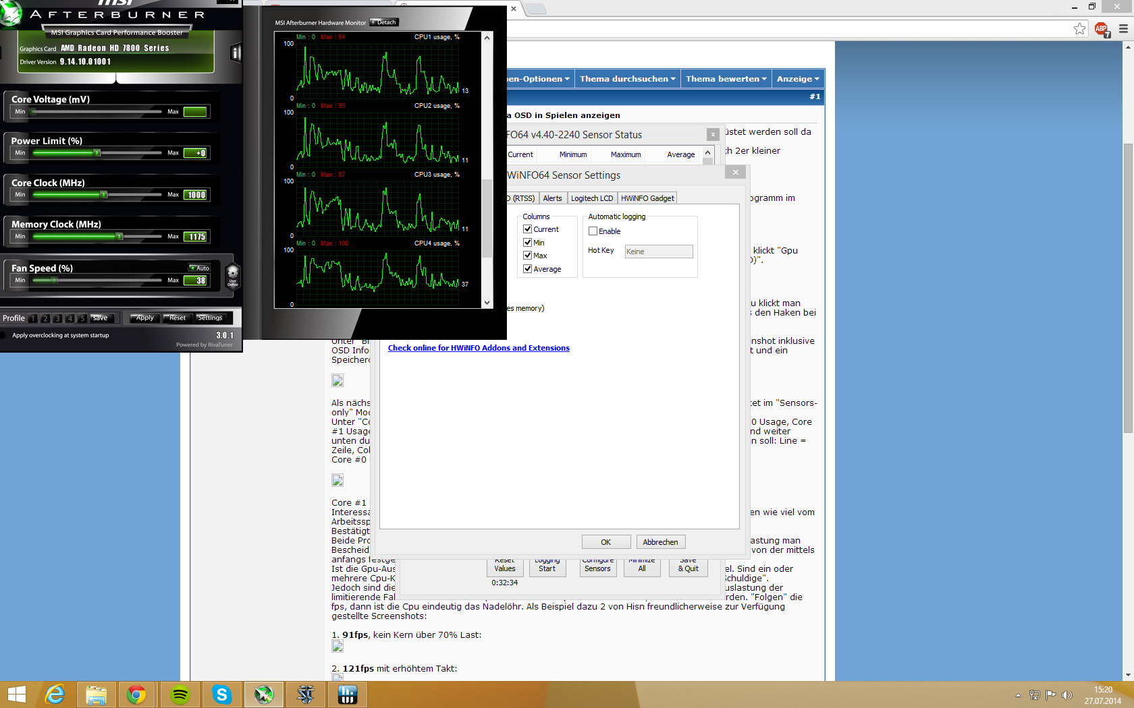Close the HWiNFO64 Sensor Status window
Viewport: 1134px width, 708px height.
click(713, 135)
